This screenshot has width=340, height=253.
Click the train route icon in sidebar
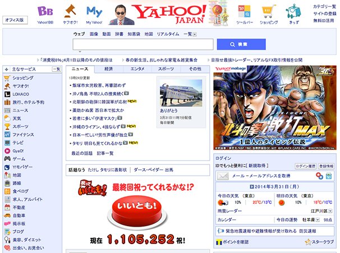pyautogui.click(x=7, y=183)
